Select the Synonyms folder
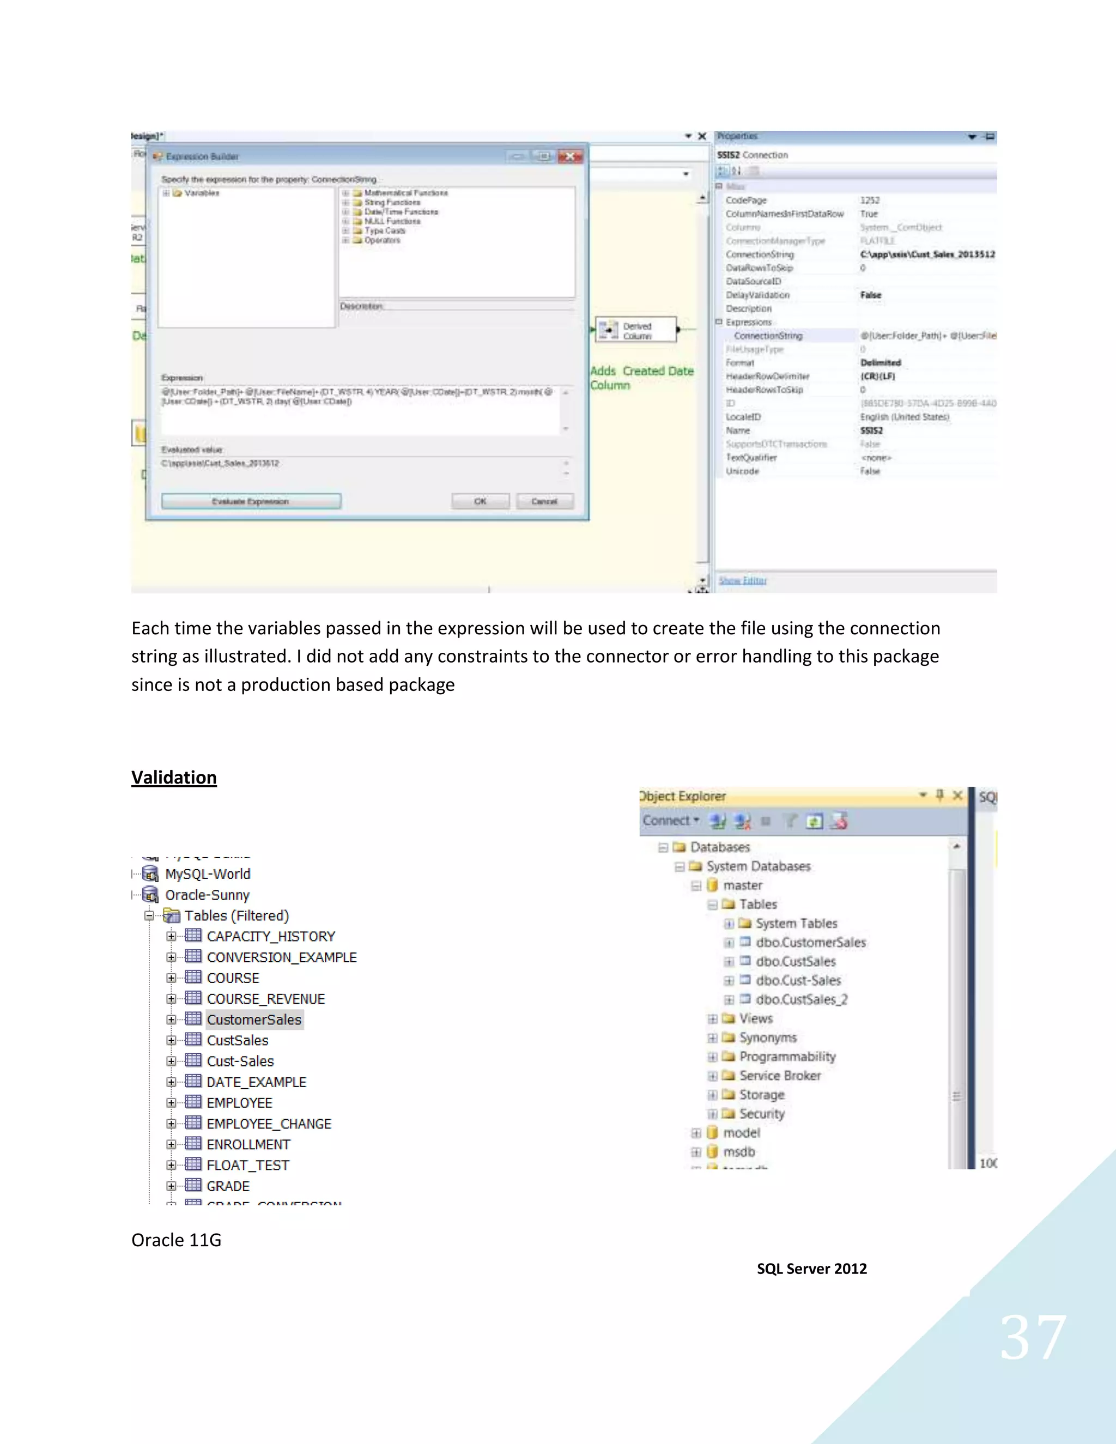Screen dimensions: 1116x1444 (x=768, y=1038)
